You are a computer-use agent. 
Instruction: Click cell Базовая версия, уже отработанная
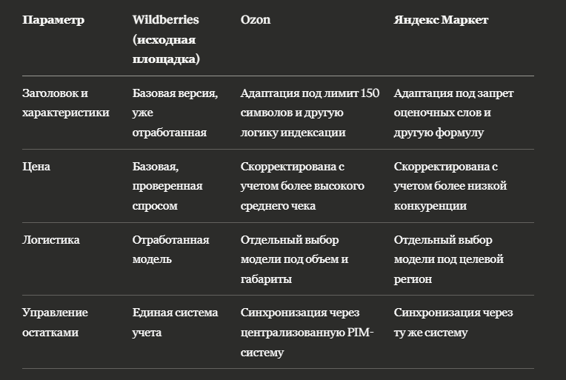click(x=175, y=113)
